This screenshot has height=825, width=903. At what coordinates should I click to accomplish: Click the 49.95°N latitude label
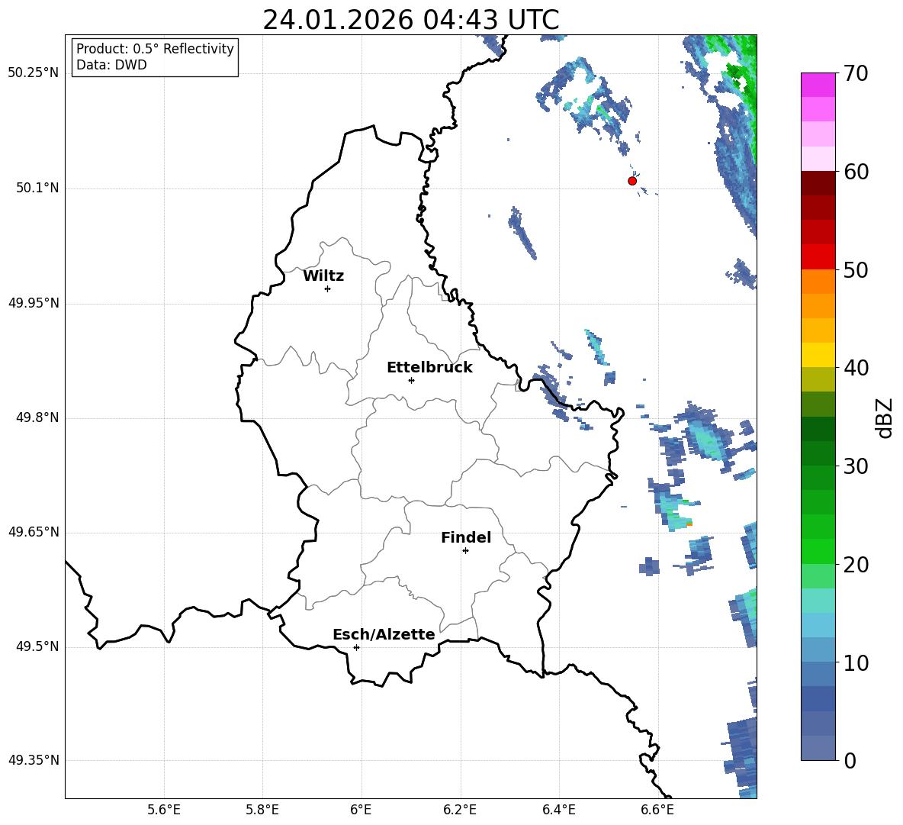(x=34, y=303)
